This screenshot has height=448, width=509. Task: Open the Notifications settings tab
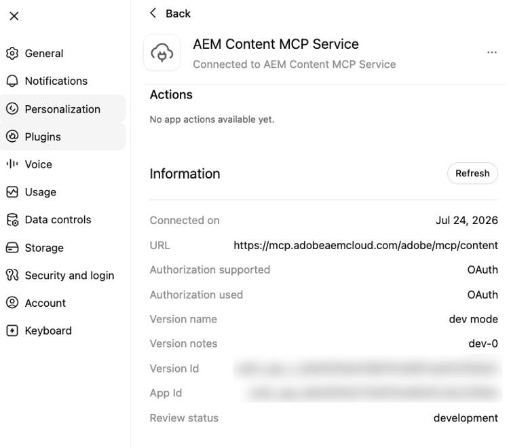[x=63, y=81]
